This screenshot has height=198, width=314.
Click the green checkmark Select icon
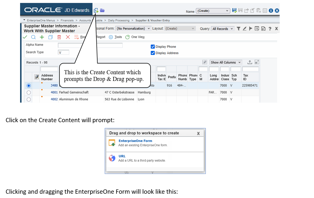(25, 37)
